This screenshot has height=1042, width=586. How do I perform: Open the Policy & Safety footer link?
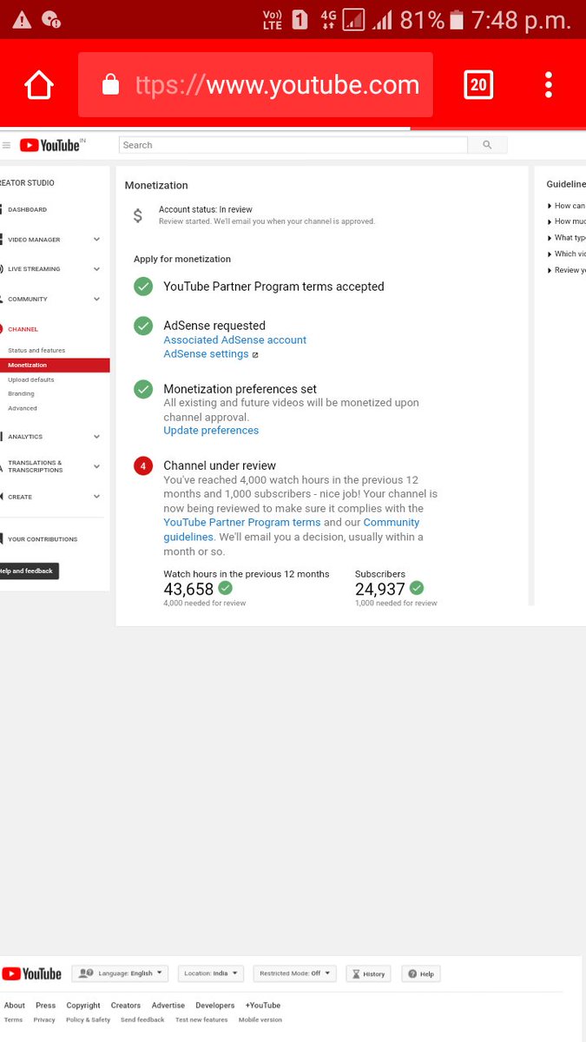pos(89,1020)
